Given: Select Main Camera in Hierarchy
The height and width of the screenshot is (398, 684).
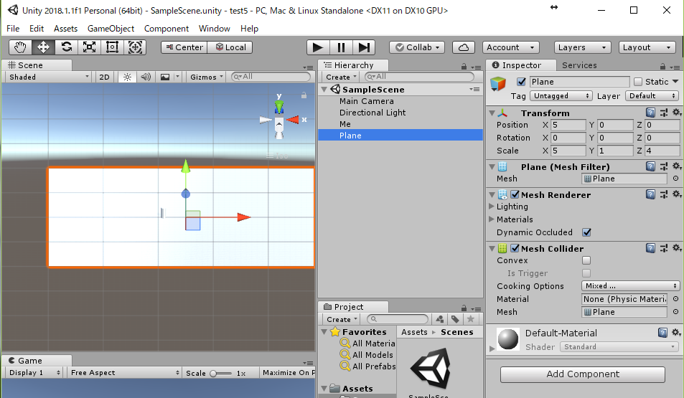Looking at the screenshot, I should tap(367, 101).
